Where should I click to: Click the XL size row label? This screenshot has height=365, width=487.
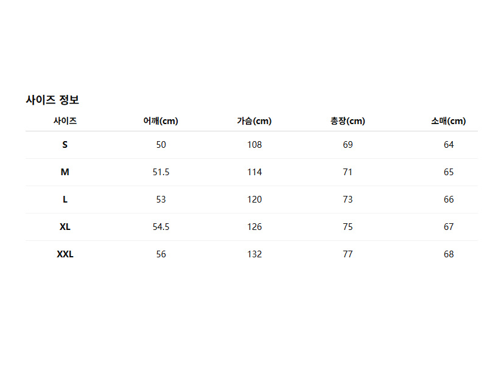point(65,227)
